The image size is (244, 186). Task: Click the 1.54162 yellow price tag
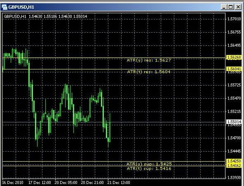pyautogui.click(x=234, y=165)
